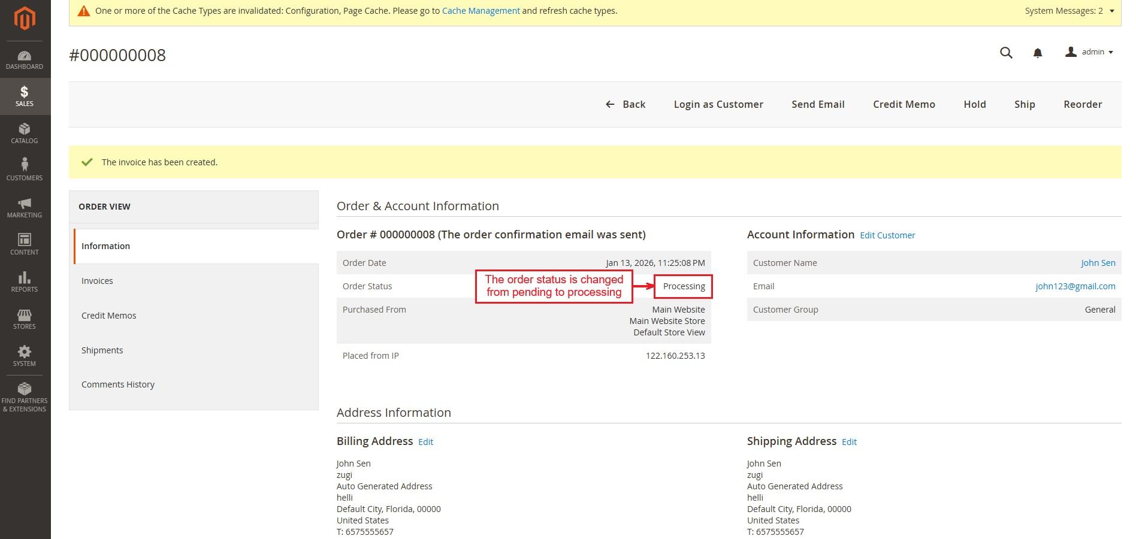Click the Credit Memo button

pyautogui.click(x=904, y=104)
